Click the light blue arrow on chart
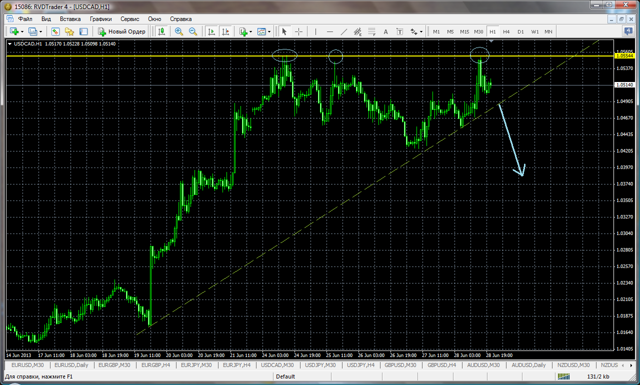This screenshot has width=640, height=385. point(511,140)
